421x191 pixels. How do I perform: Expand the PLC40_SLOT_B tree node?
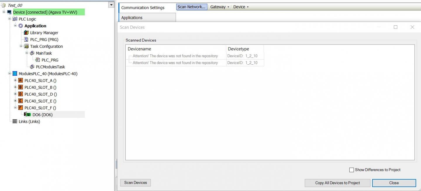pos(15,87)
